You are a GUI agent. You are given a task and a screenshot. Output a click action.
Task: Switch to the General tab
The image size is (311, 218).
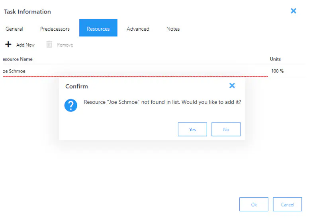(14, 29)
